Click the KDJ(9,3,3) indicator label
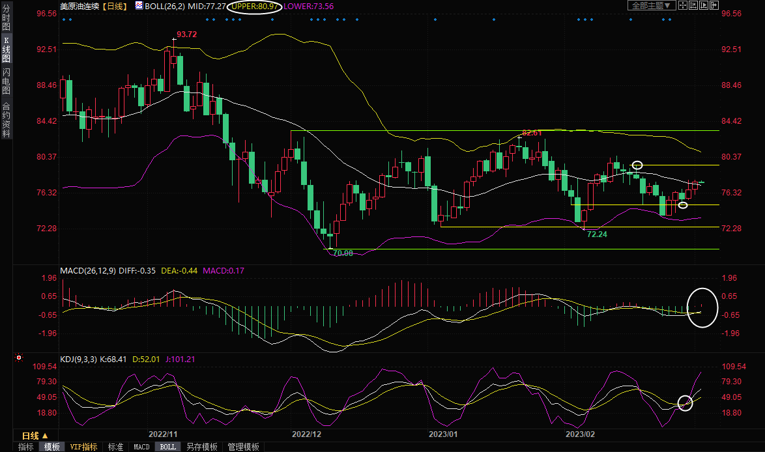This screenshot has width=765, height=452. 79,359
